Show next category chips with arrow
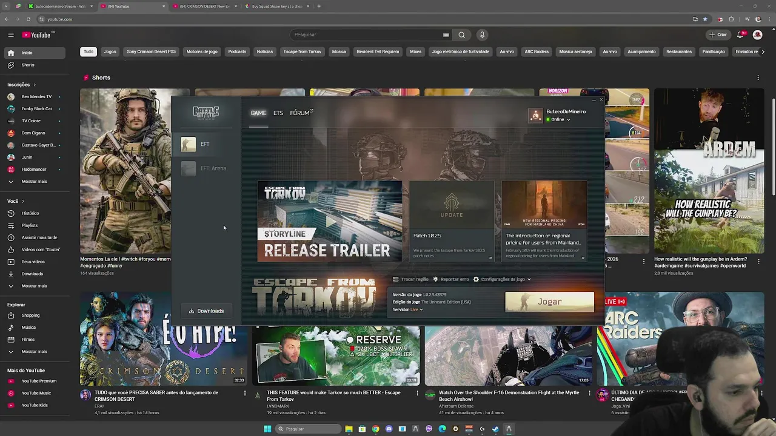776x436 pixels. (763, 51)
